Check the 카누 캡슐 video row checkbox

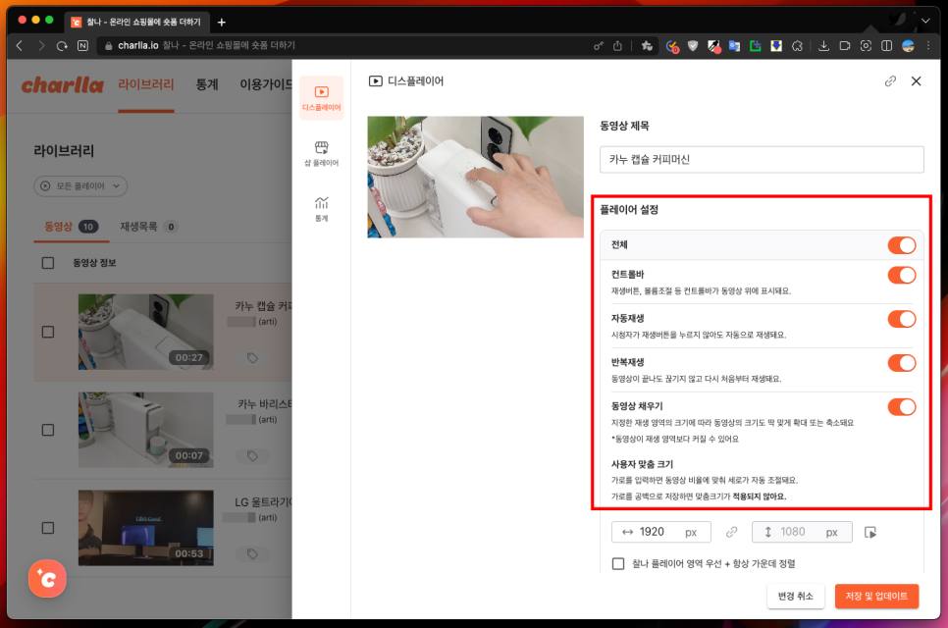(x=48, y=332)
